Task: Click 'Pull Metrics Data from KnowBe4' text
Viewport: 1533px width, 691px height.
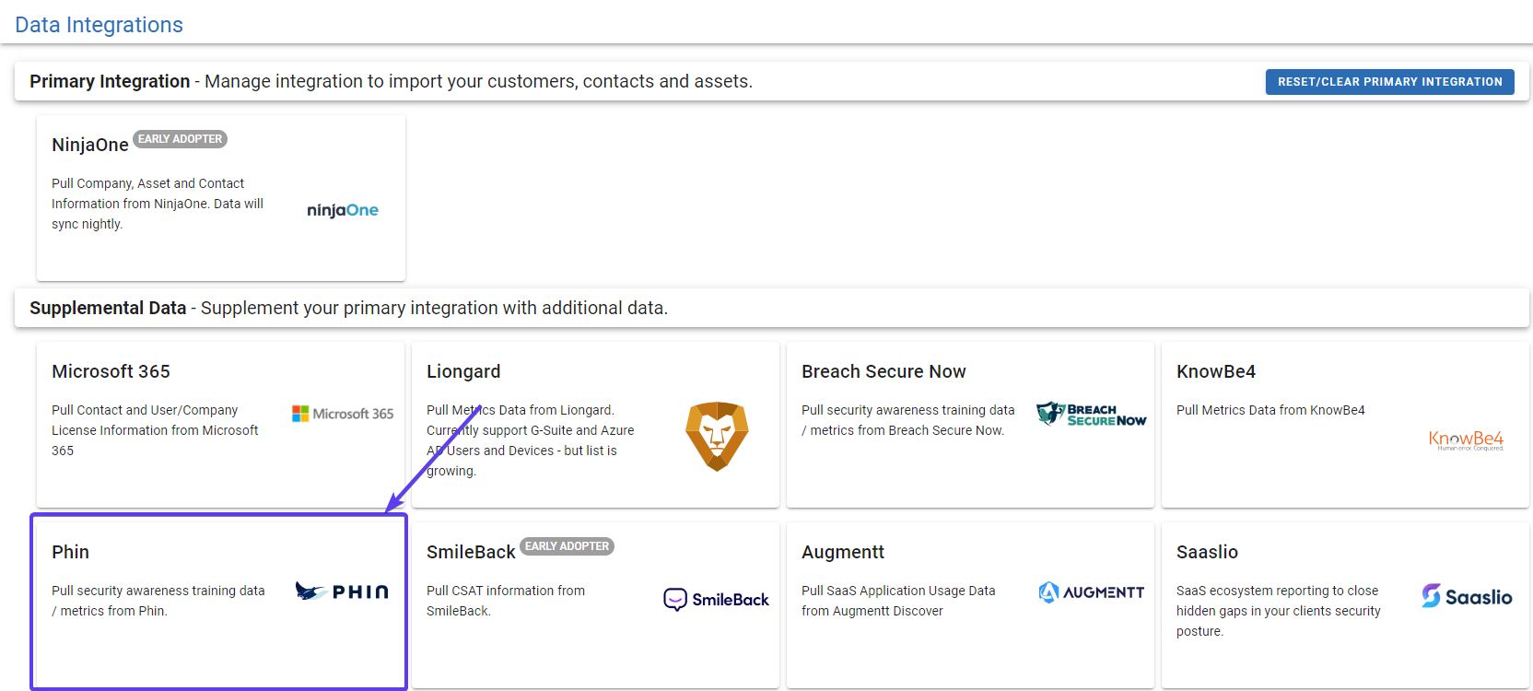Action: [1270, 410]
